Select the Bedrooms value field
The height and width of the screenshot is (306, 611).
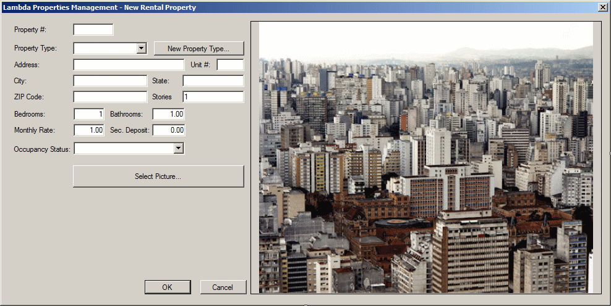(x=89, y=114)
